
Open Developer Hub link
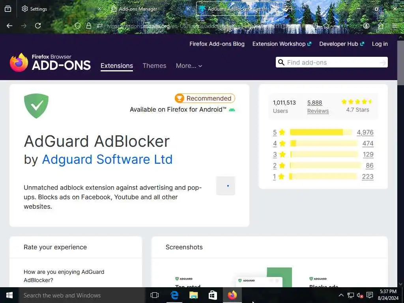coord(342,44)
